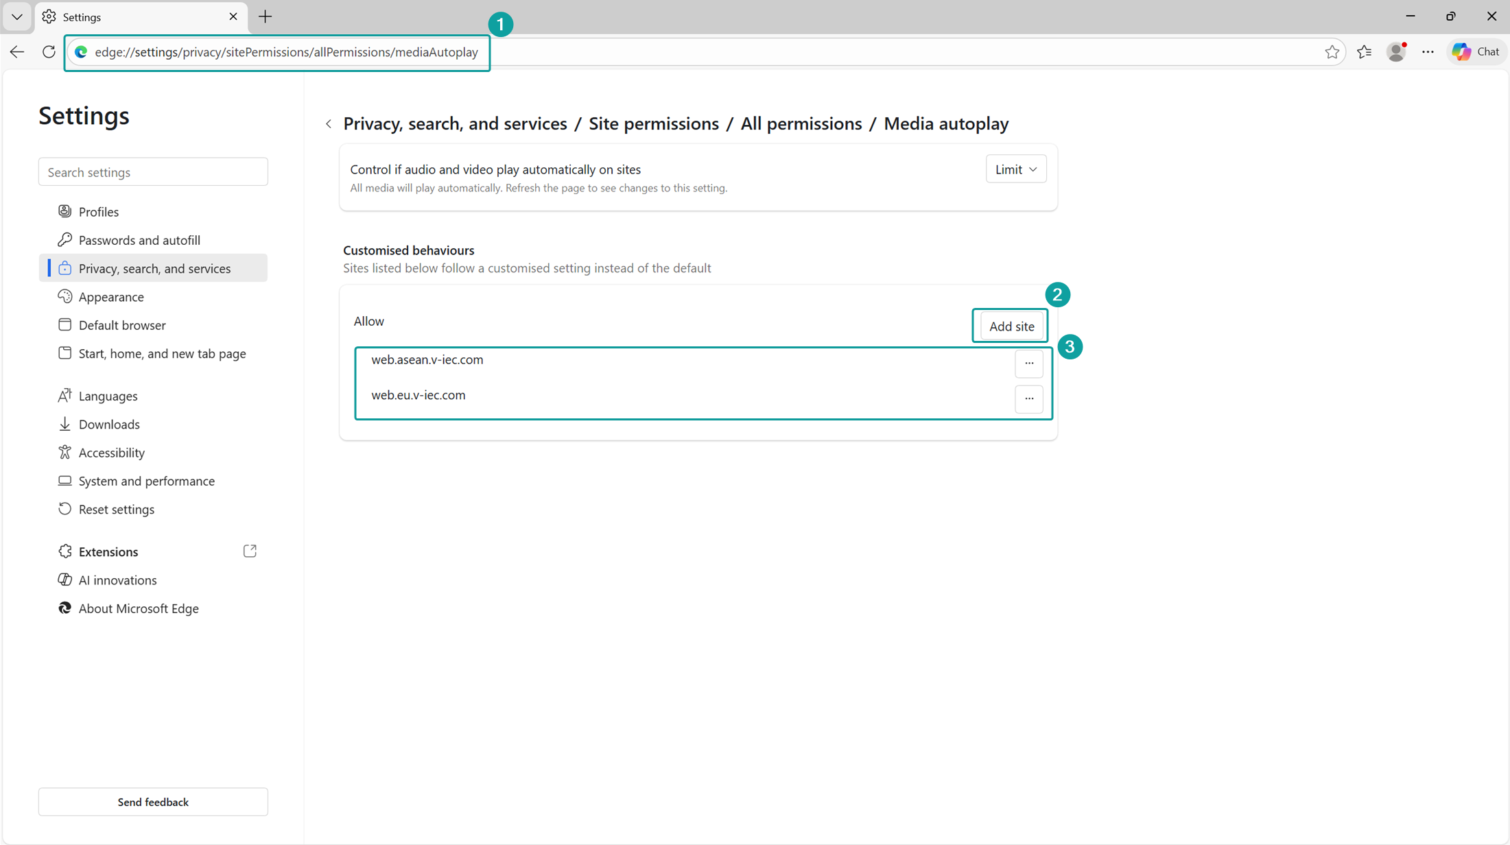Click into the Search settings field
Image resolution: width=1510 pixels, height=845 pixels.
tap(153, 171)
